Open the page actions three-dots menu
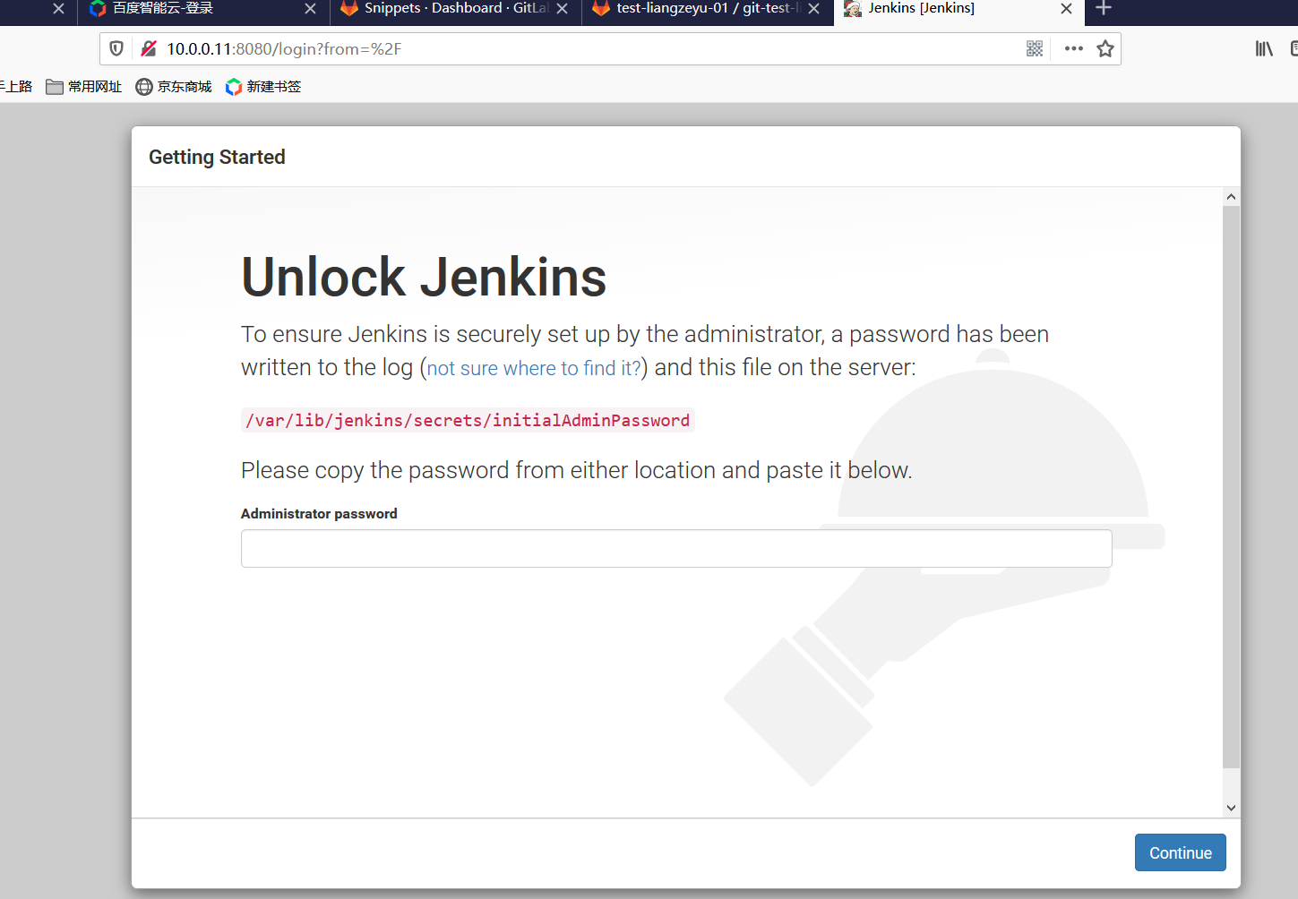Viewport: 1298px width, 899px height. tap(1073, 49)
